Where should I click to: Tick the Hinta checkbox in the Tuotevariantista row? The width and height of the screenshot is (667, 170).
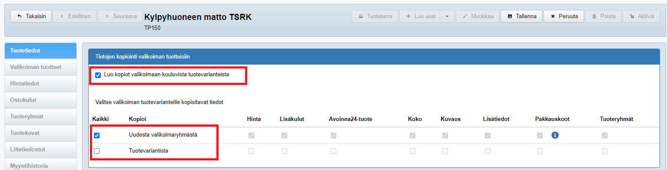click(x=251, y=151)
